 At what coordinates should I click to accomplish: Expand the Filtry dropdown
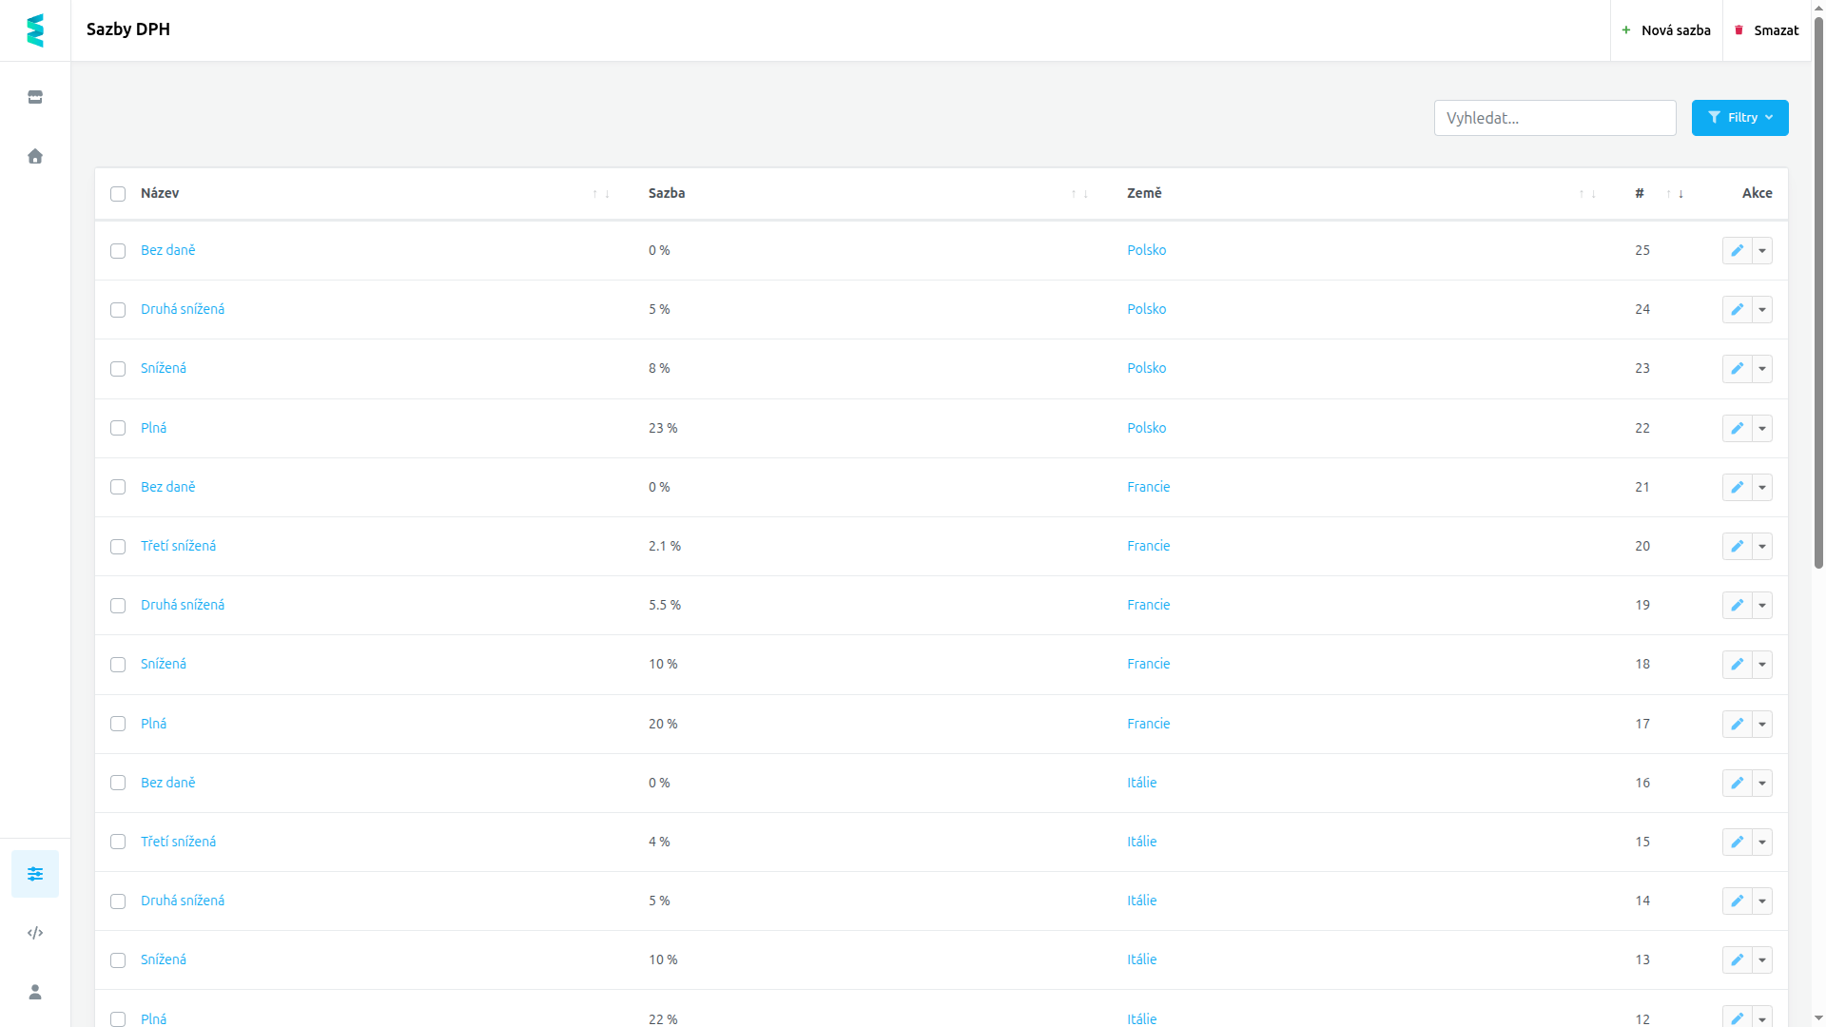(x=1739, y=118)
